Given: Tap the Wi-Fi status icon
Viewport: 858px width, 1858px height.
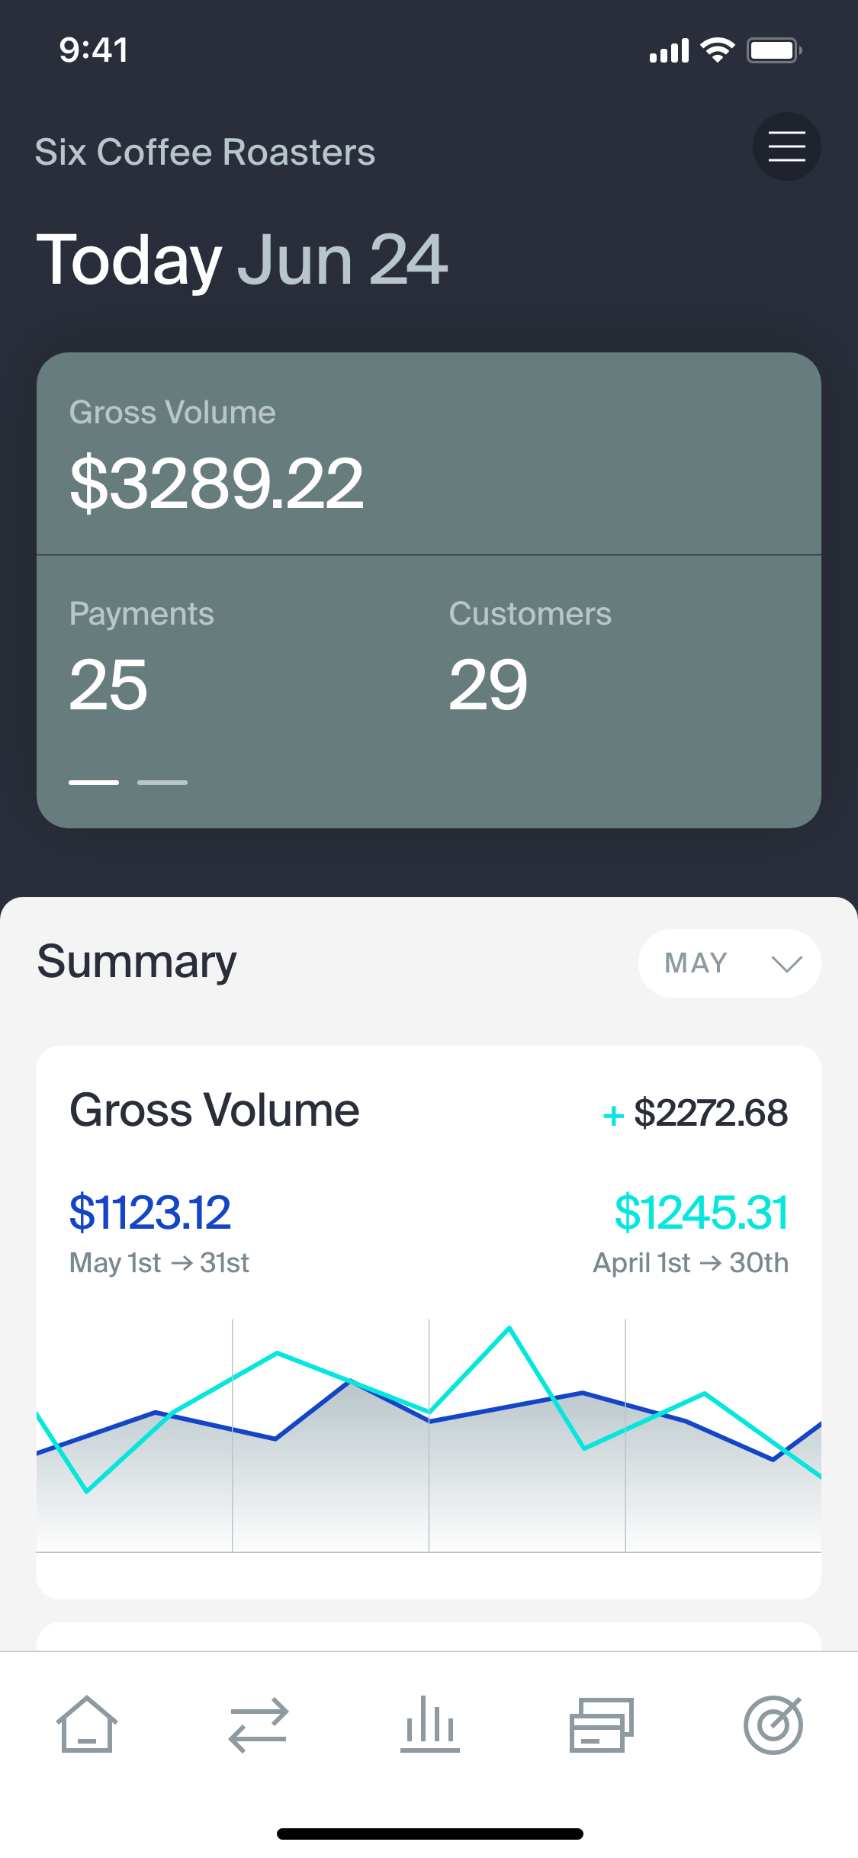Looking at the screenshot, I should 717,50.
